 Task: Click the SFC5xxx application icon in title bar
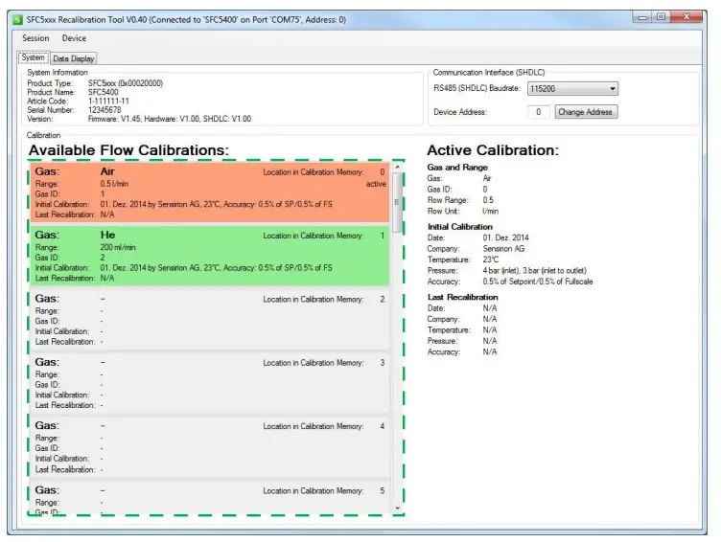pyautogui.click(x=17, y=20)
